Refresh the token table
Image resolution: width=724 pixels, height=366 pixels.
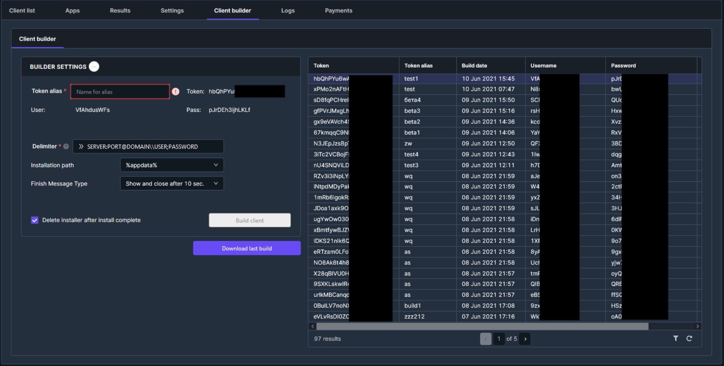point(689,339)
